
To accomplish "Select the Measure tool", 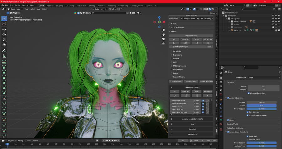I will 4,56.
